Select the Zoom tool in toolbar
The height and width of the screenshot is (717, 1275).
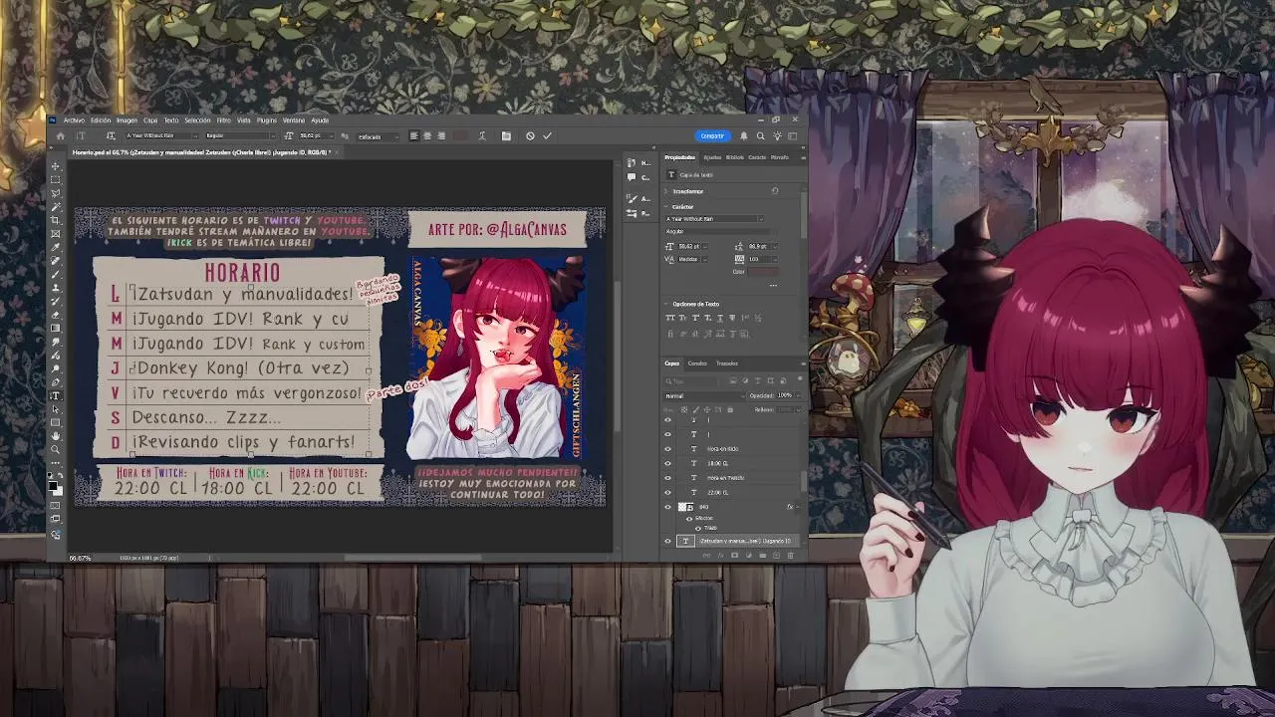pyautogui.click(x=56, y=449)
